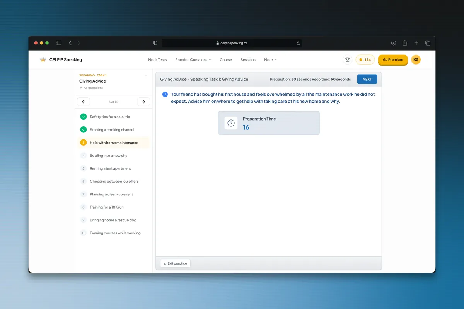The height and width of the screenshot is (309, 464).
Task: Click the 114 star points badge
Action: (365, 60)
